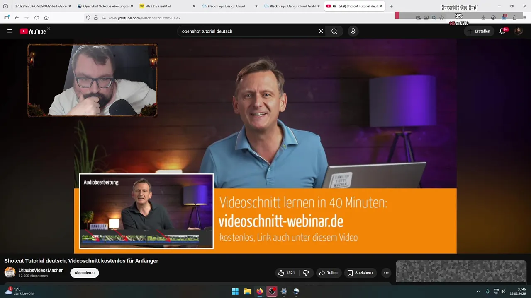Open more actions three-dot menu
Image resolution: width=531 pixels, height=298 pixels.
pos(386,273)
